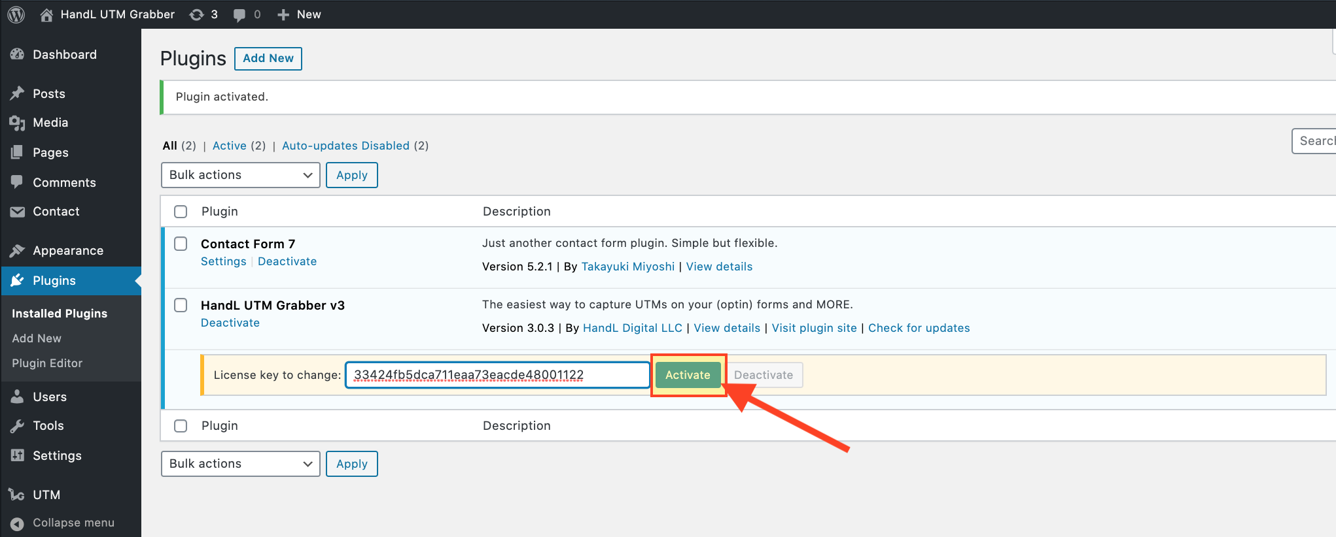Click the updates icon in admin bar
This screenshot has width=1336, height=537.
(x=196, y=14)
